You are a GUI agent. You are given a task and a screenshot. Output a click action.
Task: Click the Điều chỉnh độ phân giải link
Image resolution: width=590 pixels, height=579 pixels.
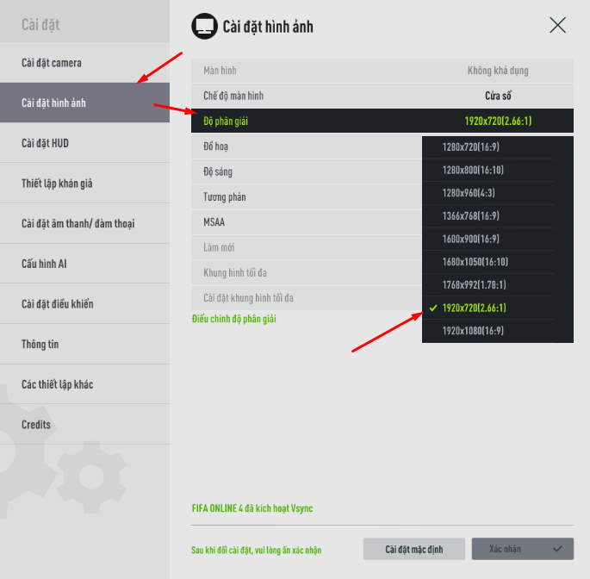coord(233,319)
